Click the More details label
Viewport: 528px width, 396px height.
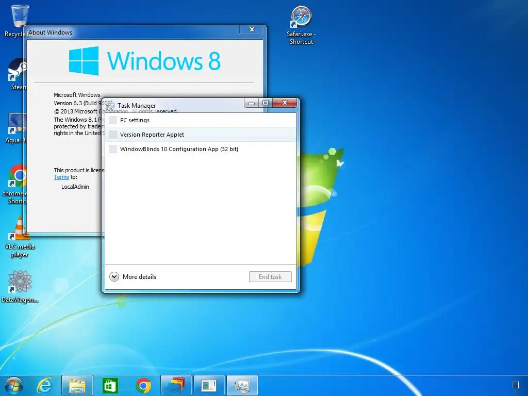point(139,277)
